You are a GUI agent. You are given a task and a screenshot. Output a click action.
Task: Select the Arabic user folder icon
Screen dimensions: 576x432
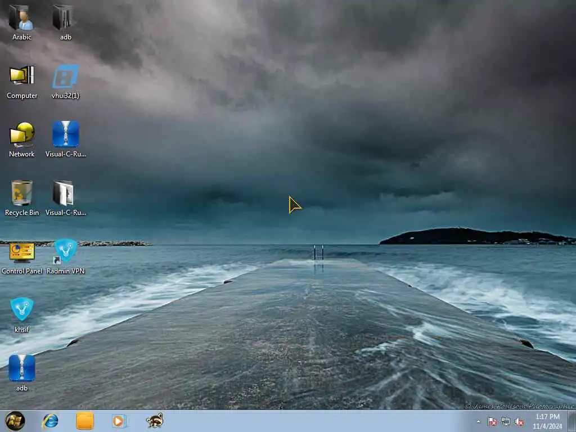point(21,17)
